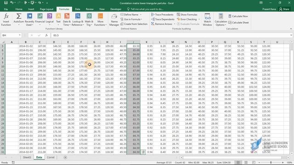Add a new sheet with plus icon
Image resolution: width=294 pixels, height=165 pixels.
[x=65, y=157]
